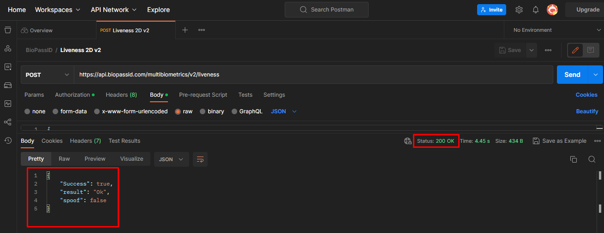Switch to Params tab

tap(34, 95)
